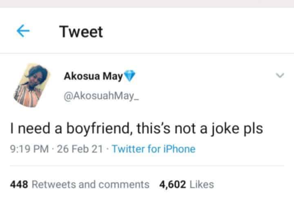Viewport: 294px width, 201px height.
Task: Show who liked via Likes label
Action: click(x=202, y=184)
